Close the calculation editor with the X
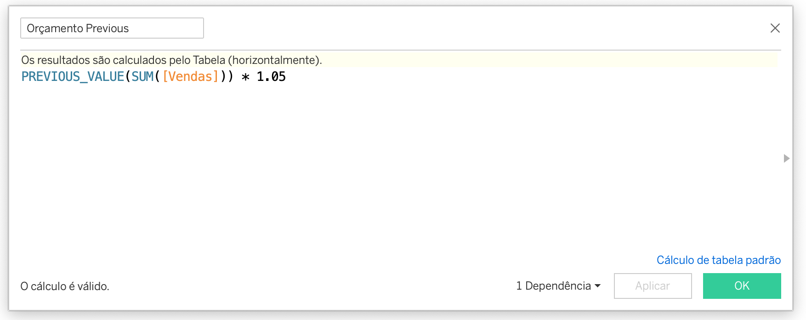This screenshot has height=320, width=806. [x=775, y=28]
